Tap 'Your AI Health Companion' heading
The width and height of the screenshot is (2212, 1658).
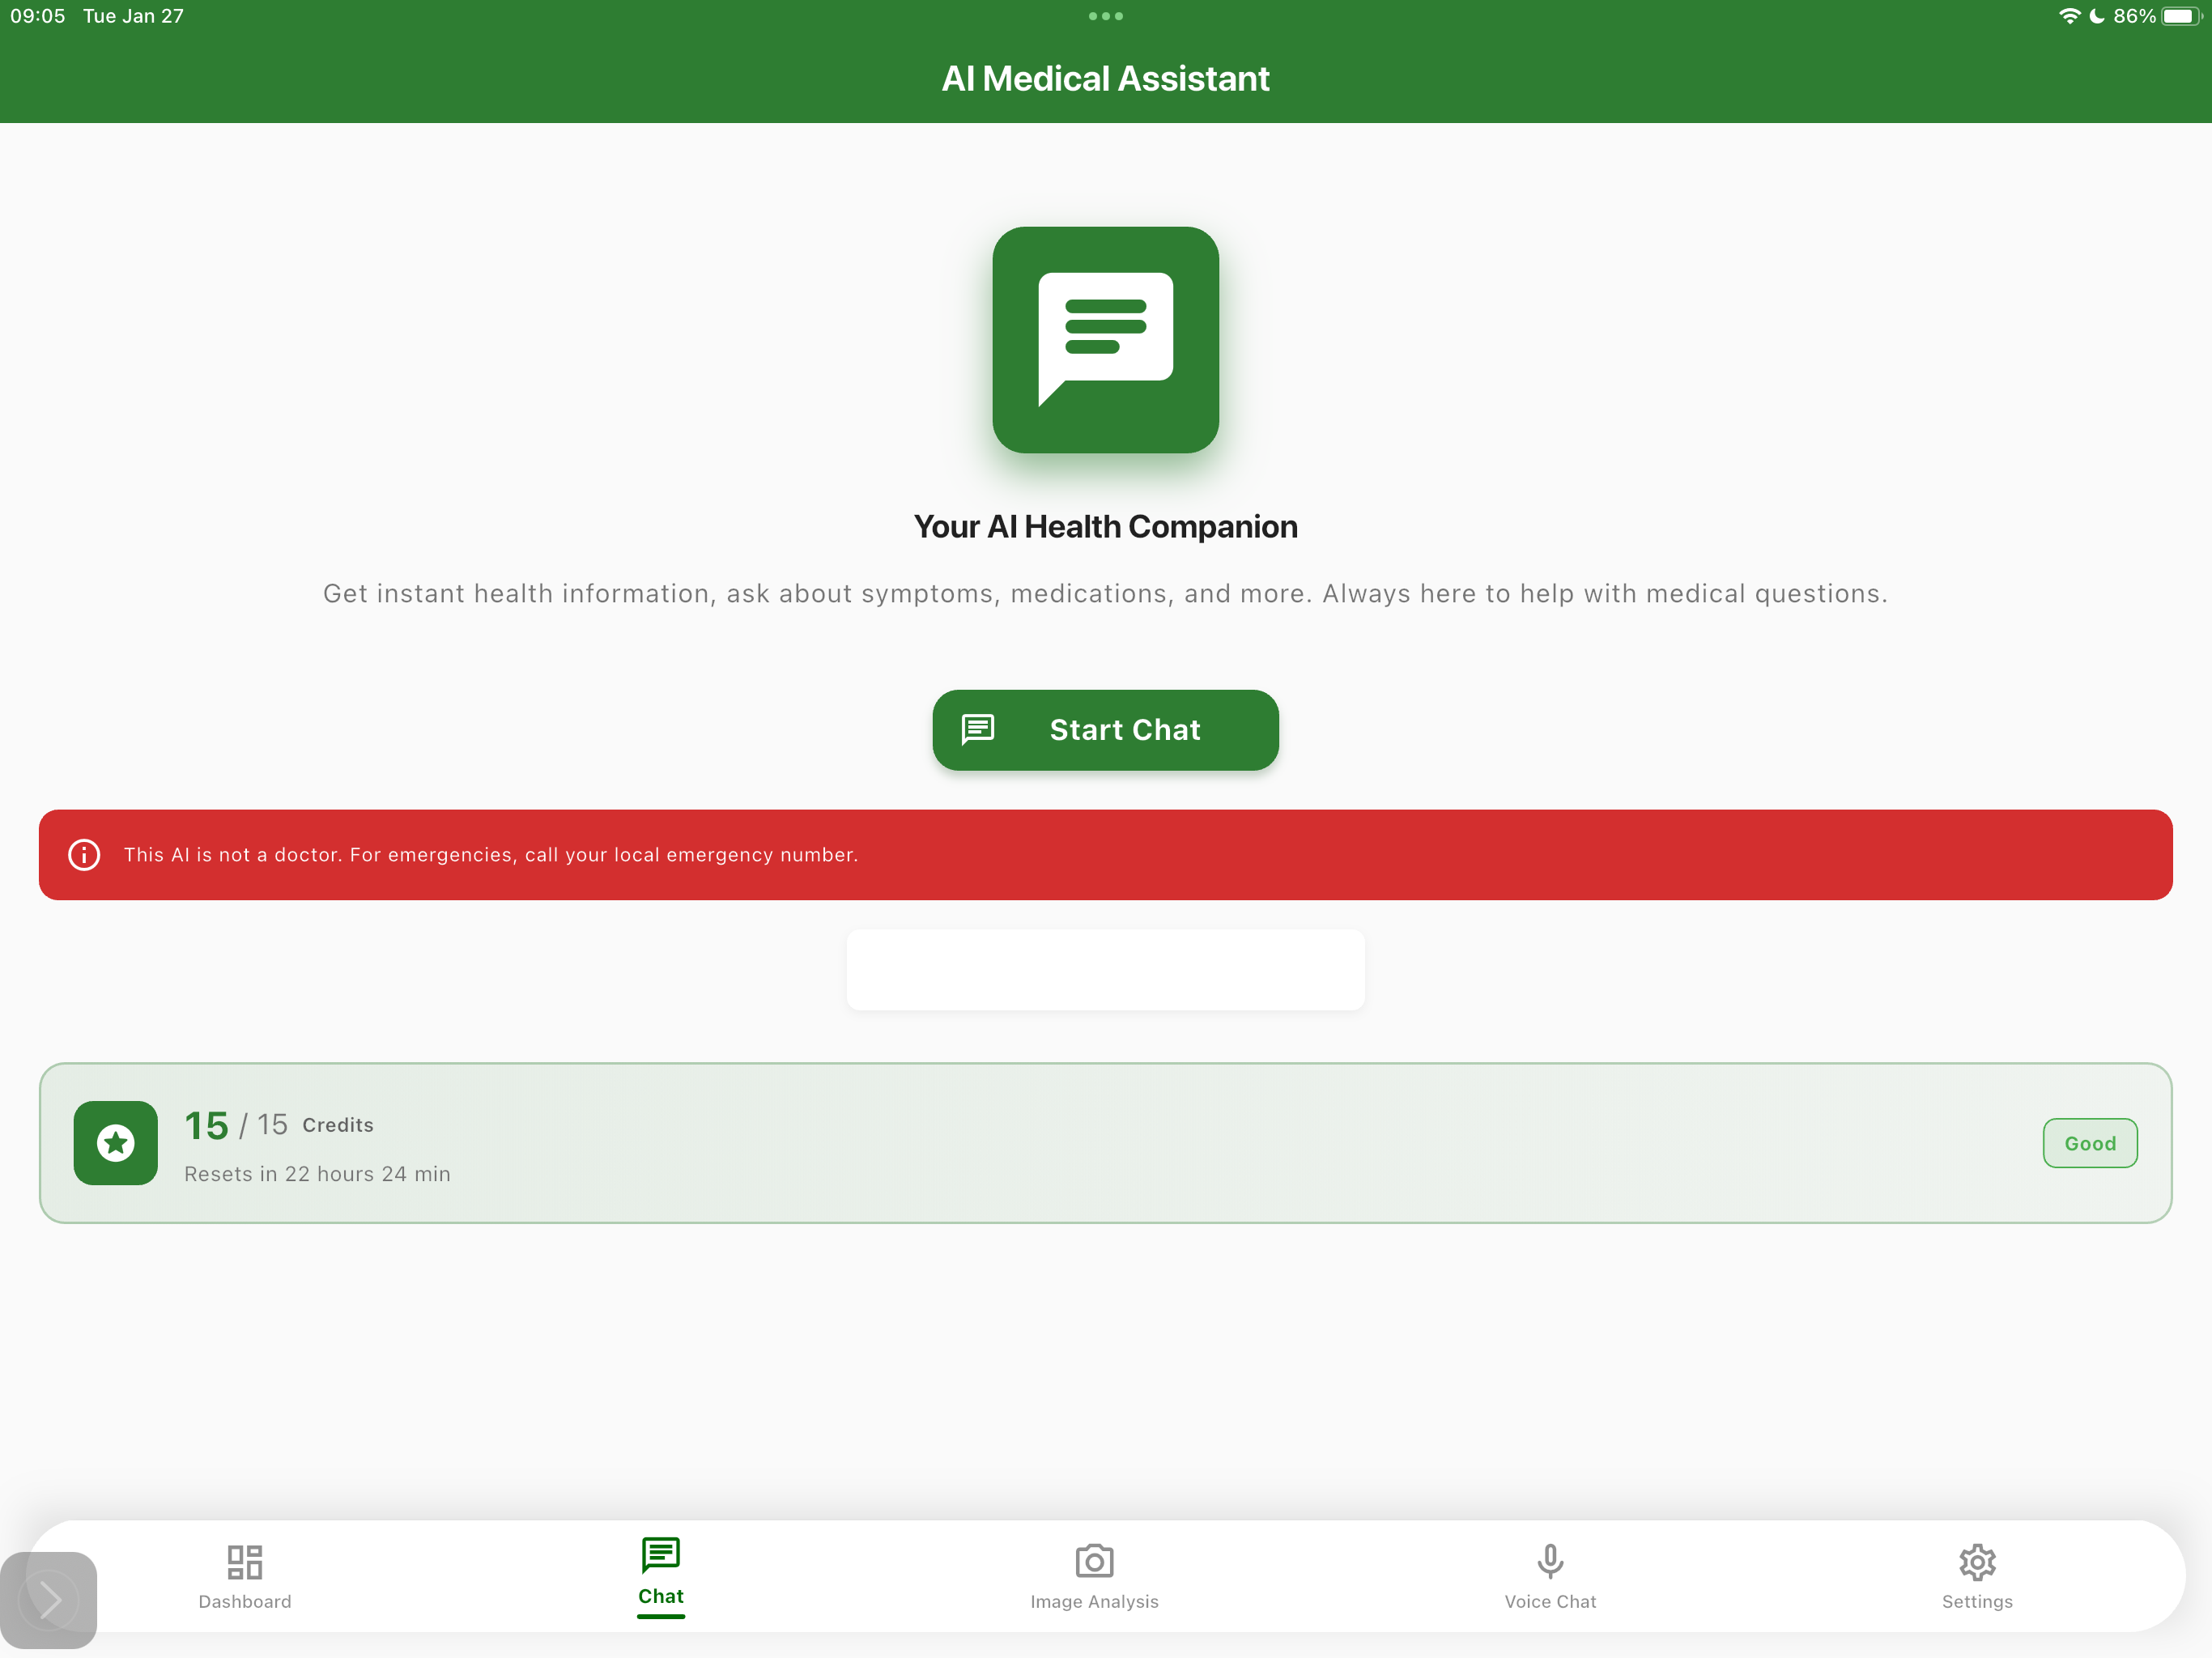(x=1105, y=527)
